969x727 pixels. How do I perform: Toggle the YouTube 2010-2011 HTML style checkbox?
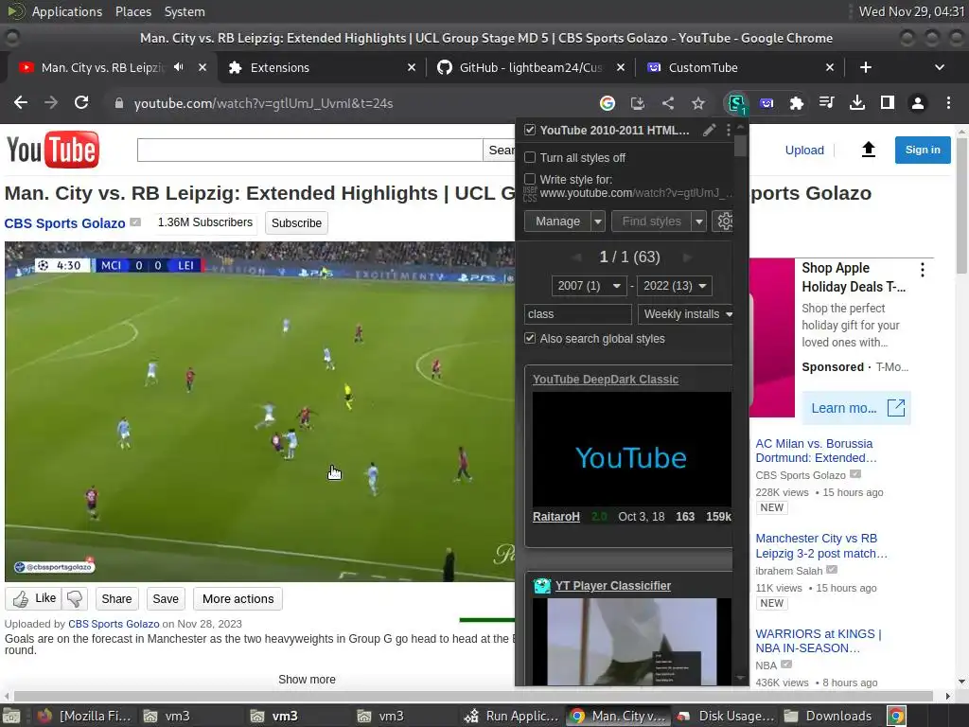[x=530, y=130]
